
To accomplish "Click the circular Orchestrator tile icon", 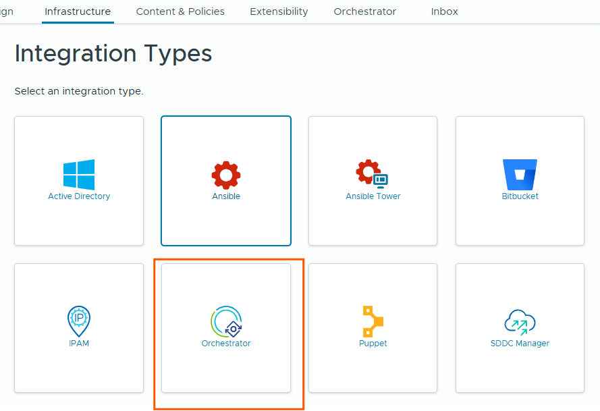I will (x=226, y=321).
